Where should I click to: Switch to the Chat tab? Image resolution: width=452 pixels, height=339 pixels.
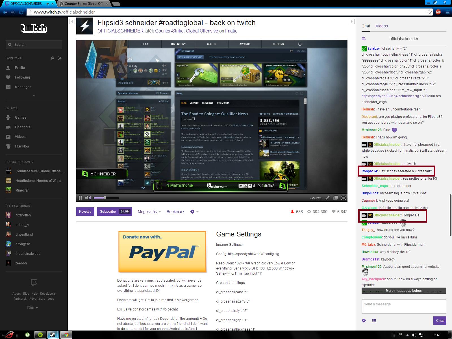366,26
